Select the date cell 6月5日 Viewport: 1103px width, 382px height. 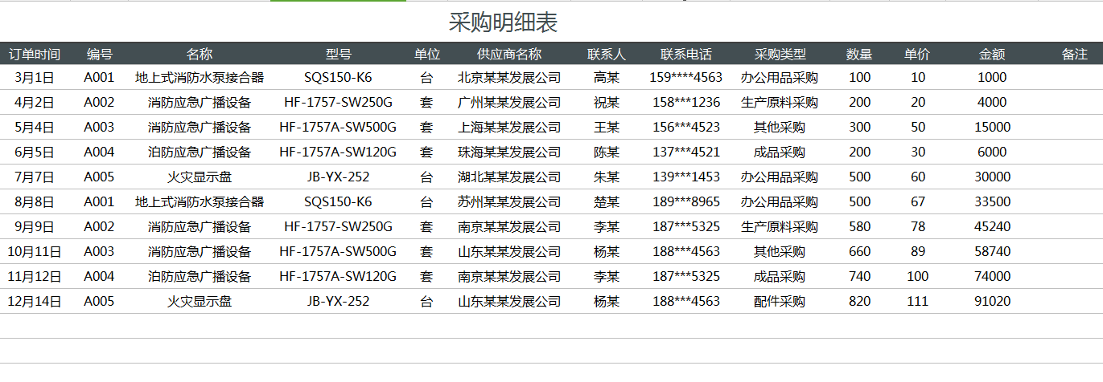pos(35,152)
